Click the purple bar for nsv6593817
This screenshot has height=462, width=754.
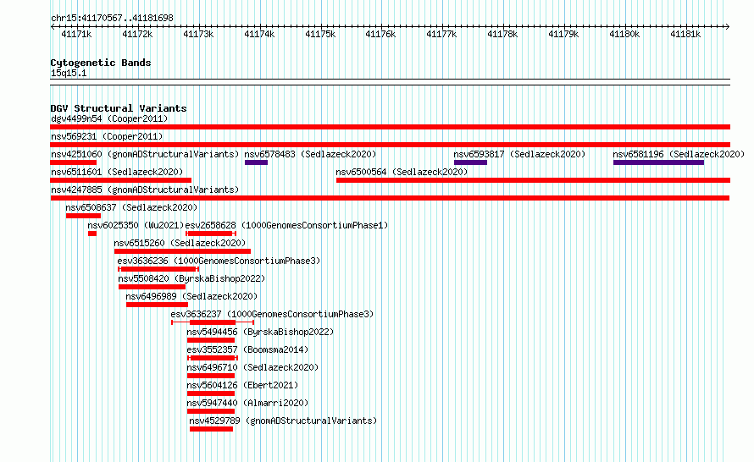[x=470, y=162]
